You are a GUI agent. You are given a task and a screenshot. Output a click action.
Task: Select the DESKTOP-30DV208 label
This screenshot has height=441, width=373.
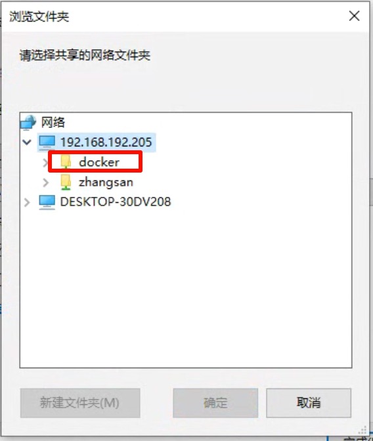tap(116, 202)
